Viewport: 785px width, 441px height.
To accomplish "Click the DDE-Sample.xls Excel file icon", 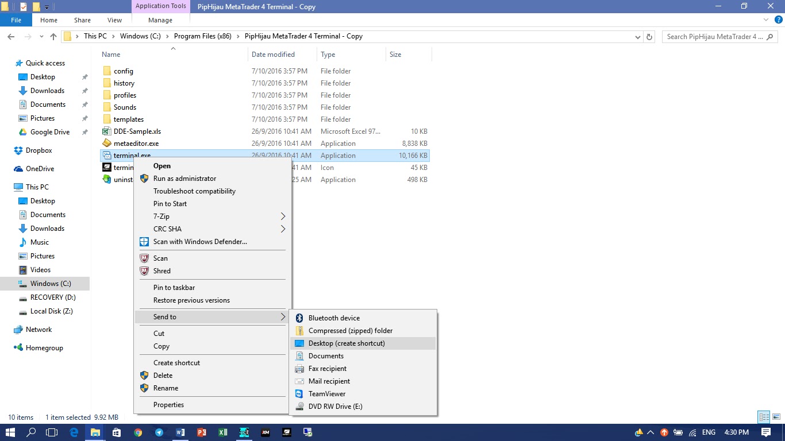I will [107, 131].
